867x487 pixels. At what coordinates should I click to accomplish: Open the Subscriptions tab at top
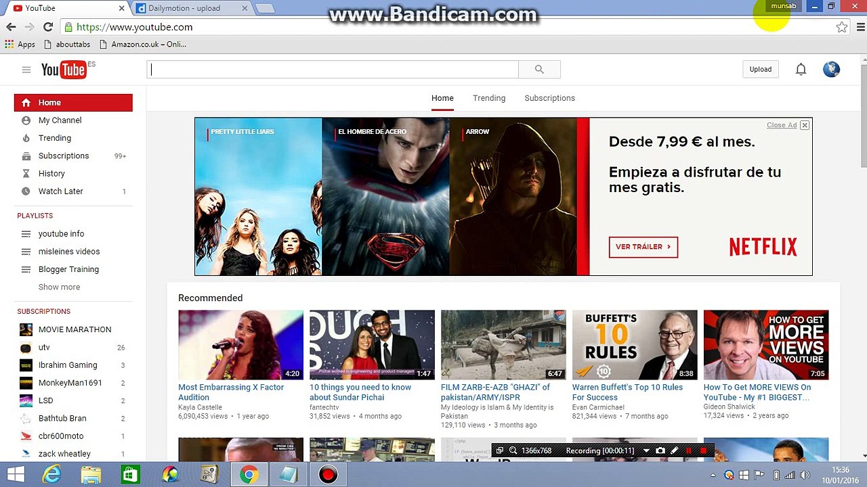click(x=549, y=98)
